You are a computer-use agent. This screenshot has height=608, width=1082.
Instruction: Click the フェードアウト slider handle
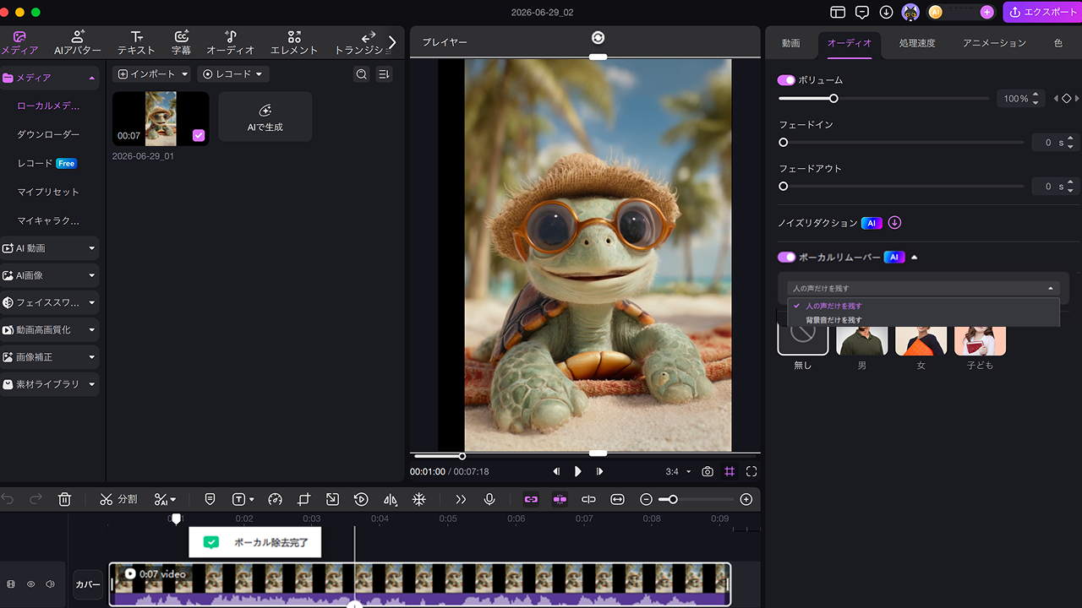coord(784,186)
